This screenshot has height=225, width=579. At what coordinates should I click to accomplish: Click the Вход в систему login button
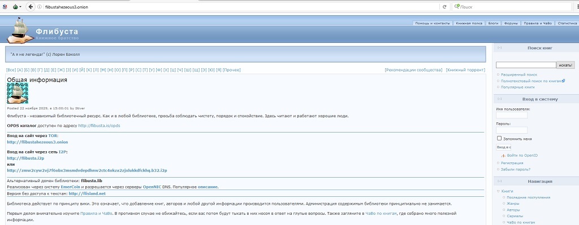[503, 147]
